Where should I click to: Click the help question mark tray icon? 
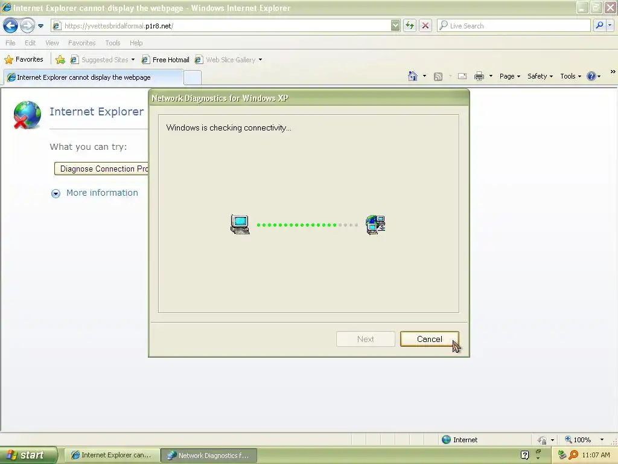(x=524, y=456)
